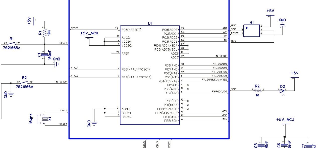This screenshot has height=148, width=324.
Task: Click the 7021066A part number under B1
Action: click(x=11, y=48)
